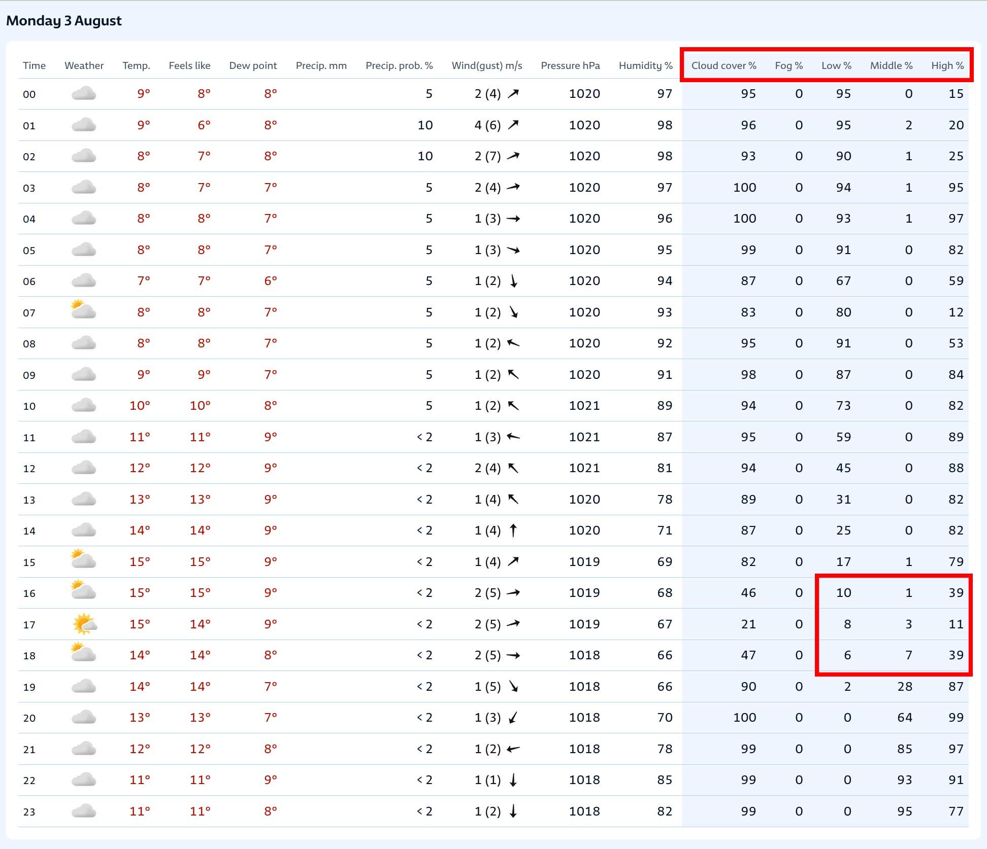Click dew point 6° at hour 06
Image resolution: width=987 pixels, height=849 pixels.
click(271, 280)
